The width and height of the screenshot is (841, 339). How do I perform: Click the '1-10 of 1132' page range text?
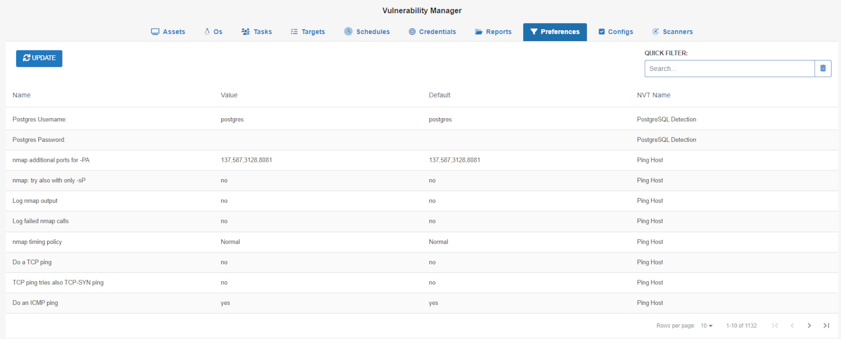(742, 326)
